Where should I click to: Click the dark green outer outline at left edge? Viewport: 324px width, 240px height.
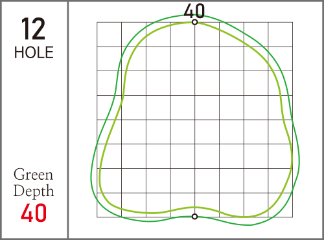point(91,177)
